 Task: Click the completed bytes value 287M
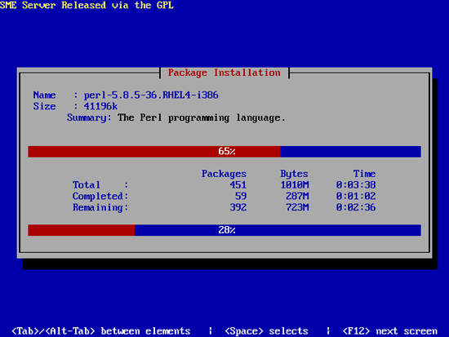click(x=297, y=196)
